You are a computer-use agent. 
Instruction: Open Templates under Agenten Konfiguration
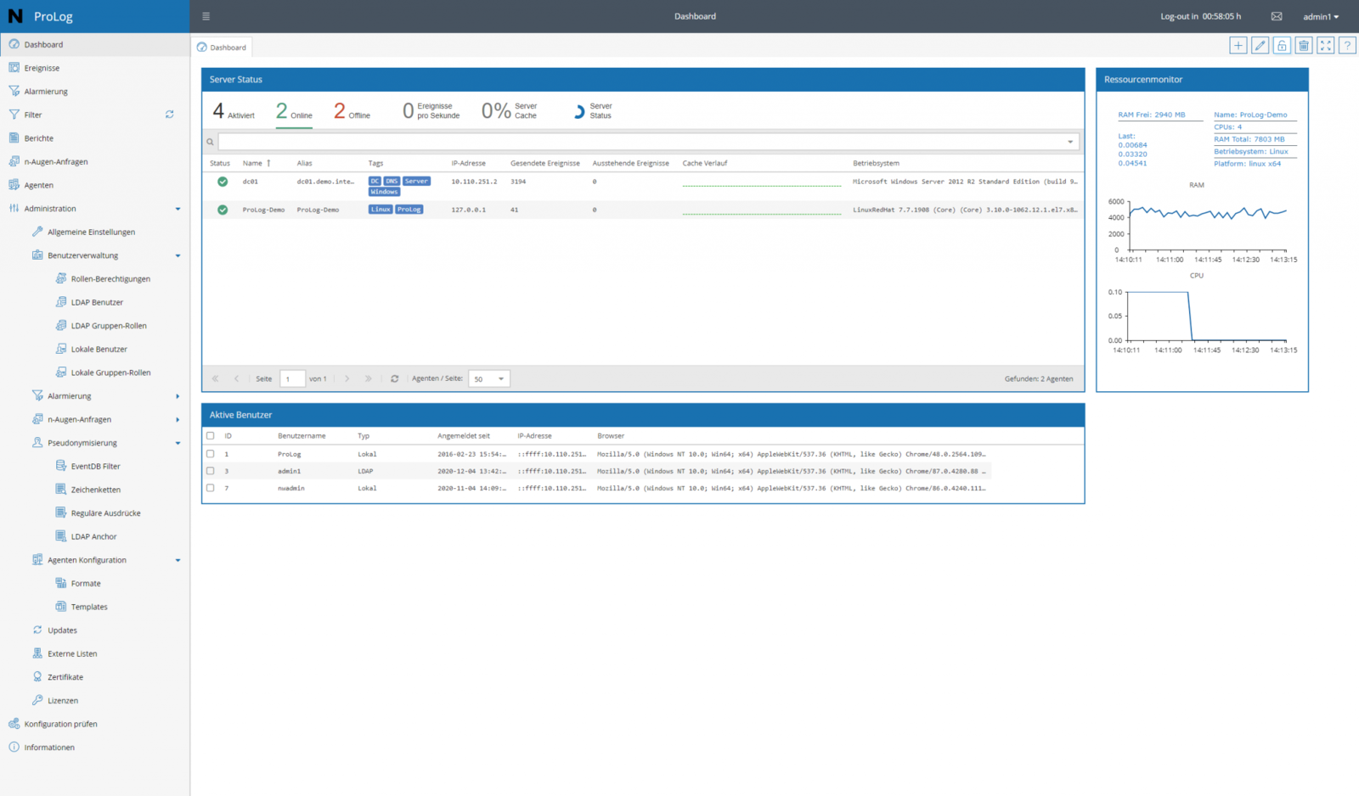pos(91,606)
